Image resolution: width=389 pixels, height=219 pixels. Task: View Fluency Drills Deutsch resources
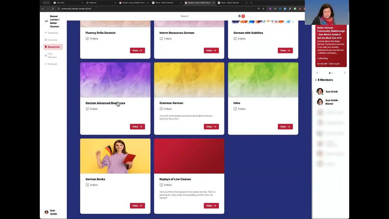[x=137, y=50]
